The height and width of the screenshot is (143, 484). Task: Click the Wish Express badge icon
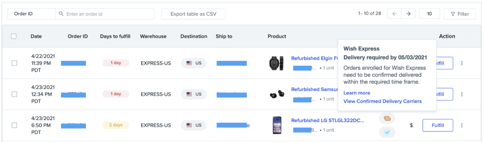pos(387,119)
